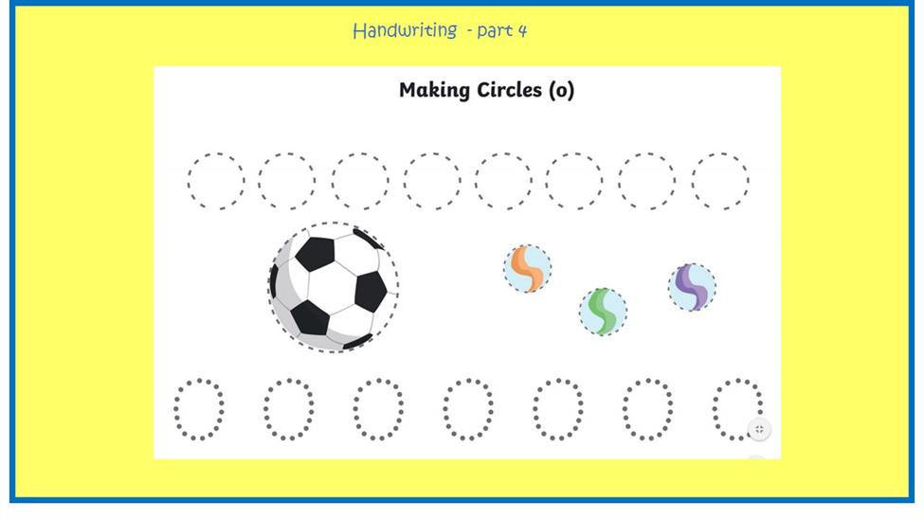The width and height of the screenshot is (924, 519).
Task: Click the fifth dotted oval in bottom row
Action: click(x=558, y=409)
